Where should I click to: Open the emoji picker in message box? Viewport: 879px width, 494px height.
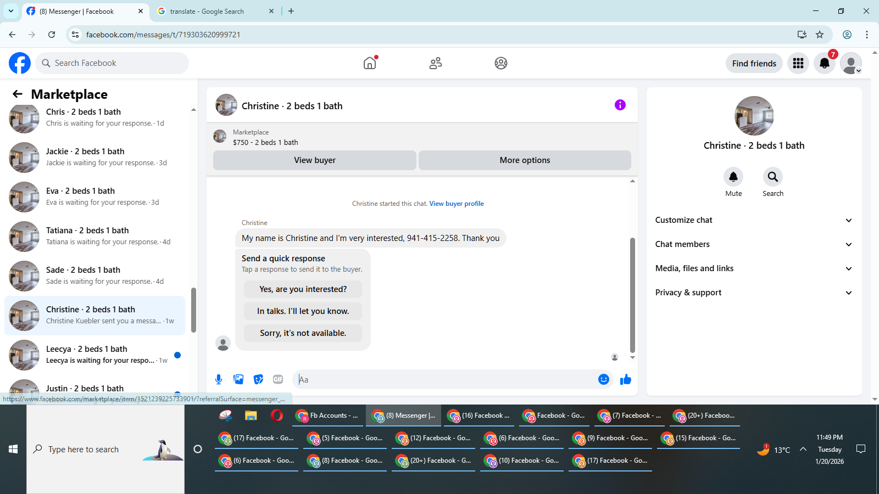(604, 379)
